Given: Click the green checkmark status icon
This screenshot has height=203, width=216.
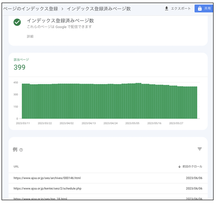Looking at the screenshot, I should pos(17,22).
